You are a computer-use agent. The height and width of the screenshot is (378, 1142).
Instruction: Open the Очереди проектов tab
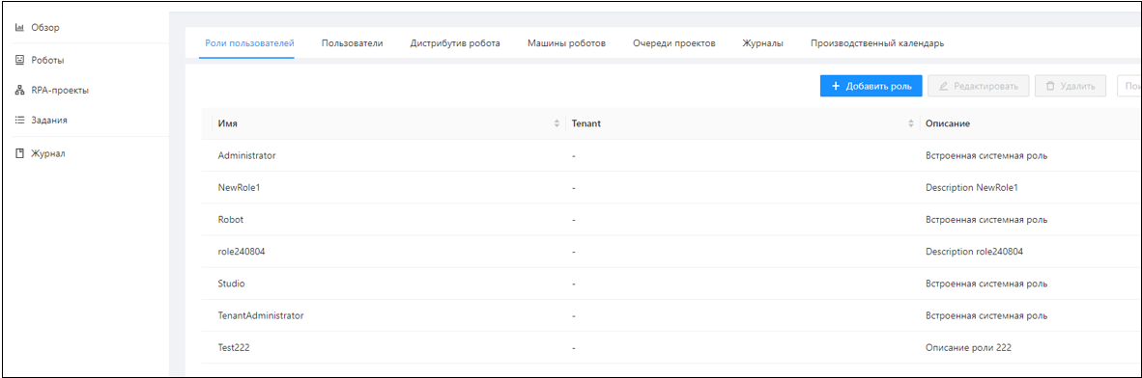point(674,43)
